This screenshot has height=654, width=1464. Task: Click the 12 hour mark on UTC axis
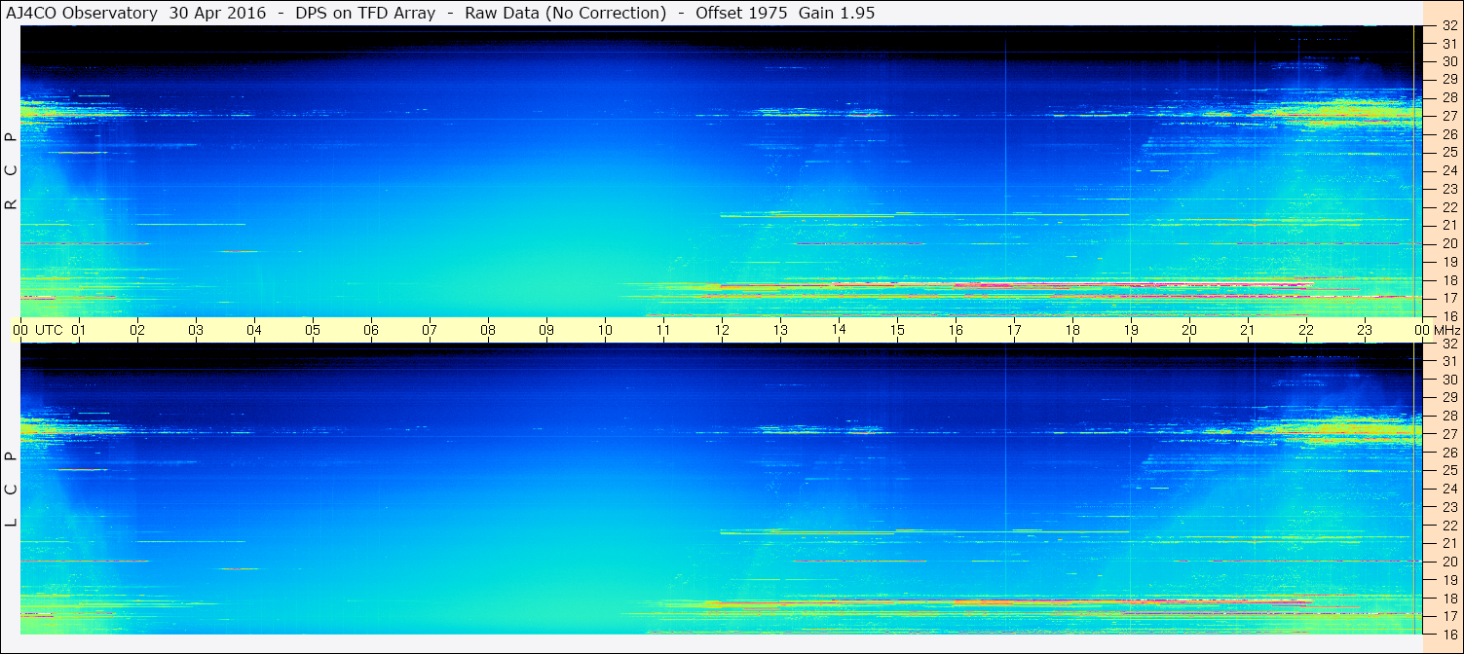click(722, 330)
